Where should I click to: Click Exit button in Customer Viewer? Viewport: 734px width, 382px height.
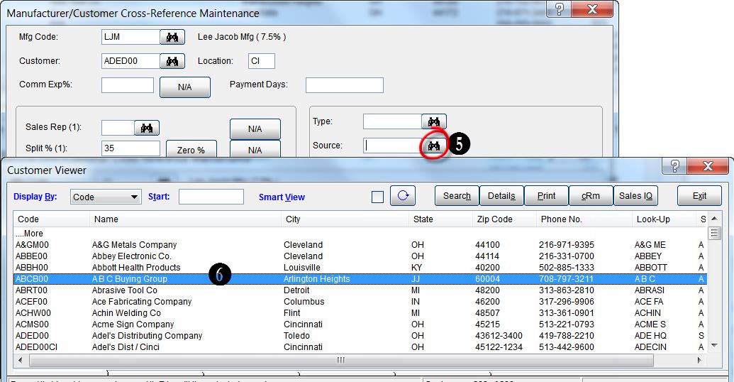pos(699,196)
